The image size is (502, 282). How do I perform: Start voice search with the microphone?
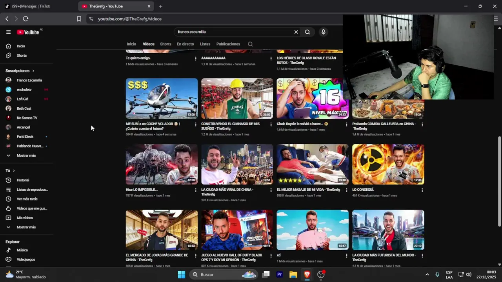pos(323,32)
